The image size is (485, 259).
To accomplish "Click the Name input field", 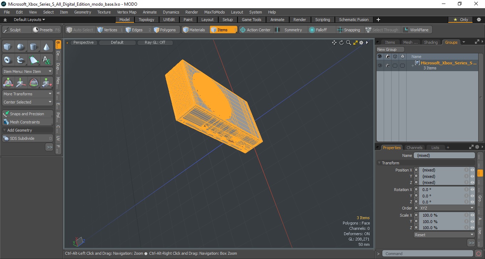I will tap(444, 155).
